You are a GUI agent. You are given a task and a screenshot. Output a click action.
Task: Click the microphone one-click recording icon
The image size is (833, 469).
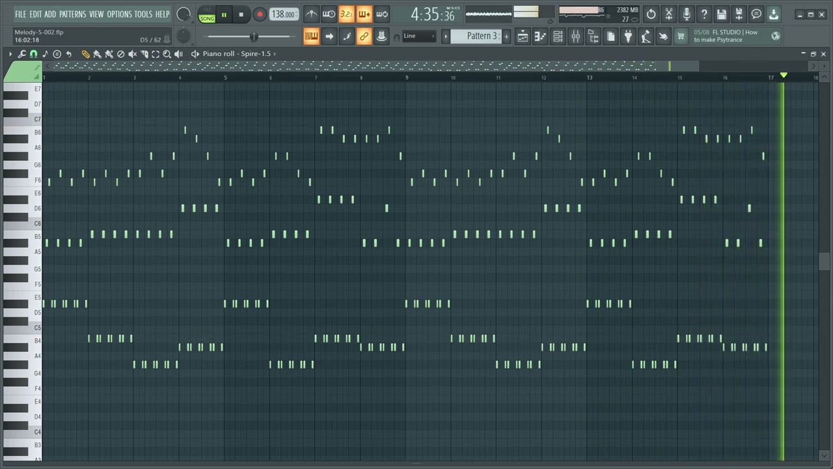coord(686,14)
